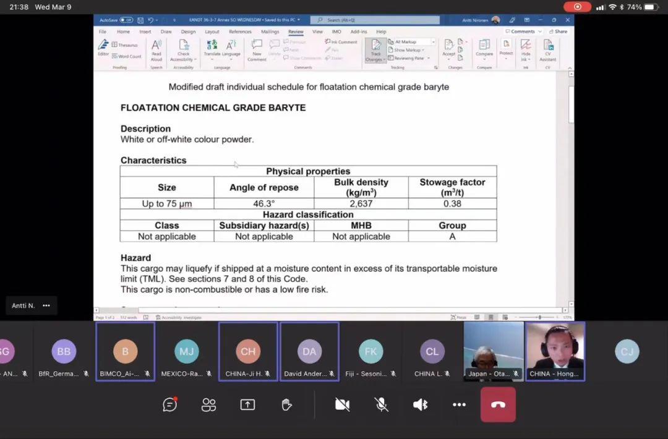Select the Japan participant video tile
668x439 pixels.
(494, 351)
